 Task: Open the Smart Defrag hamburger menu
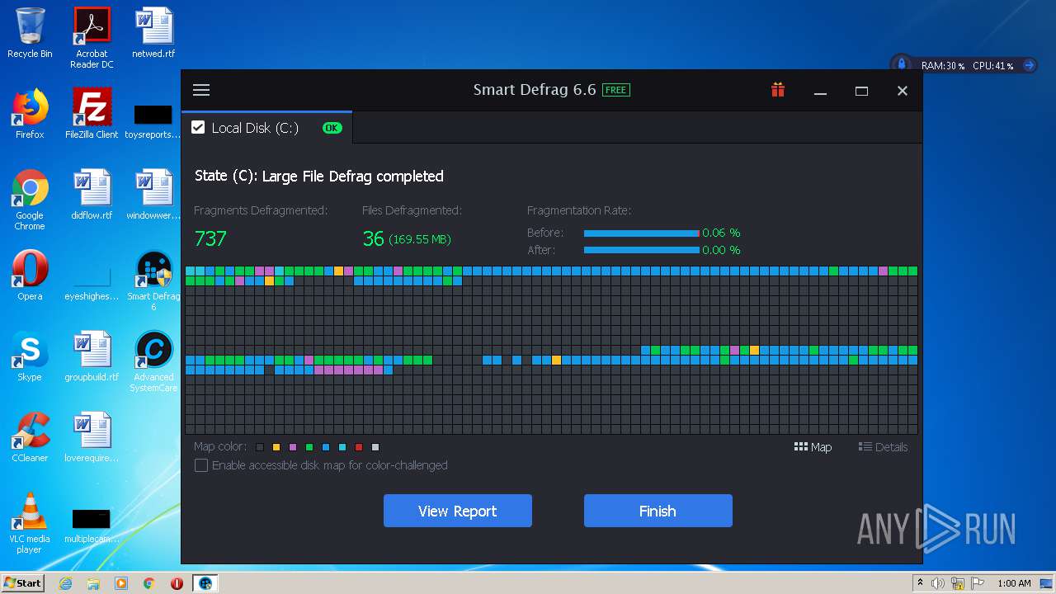tap(201, 91)
